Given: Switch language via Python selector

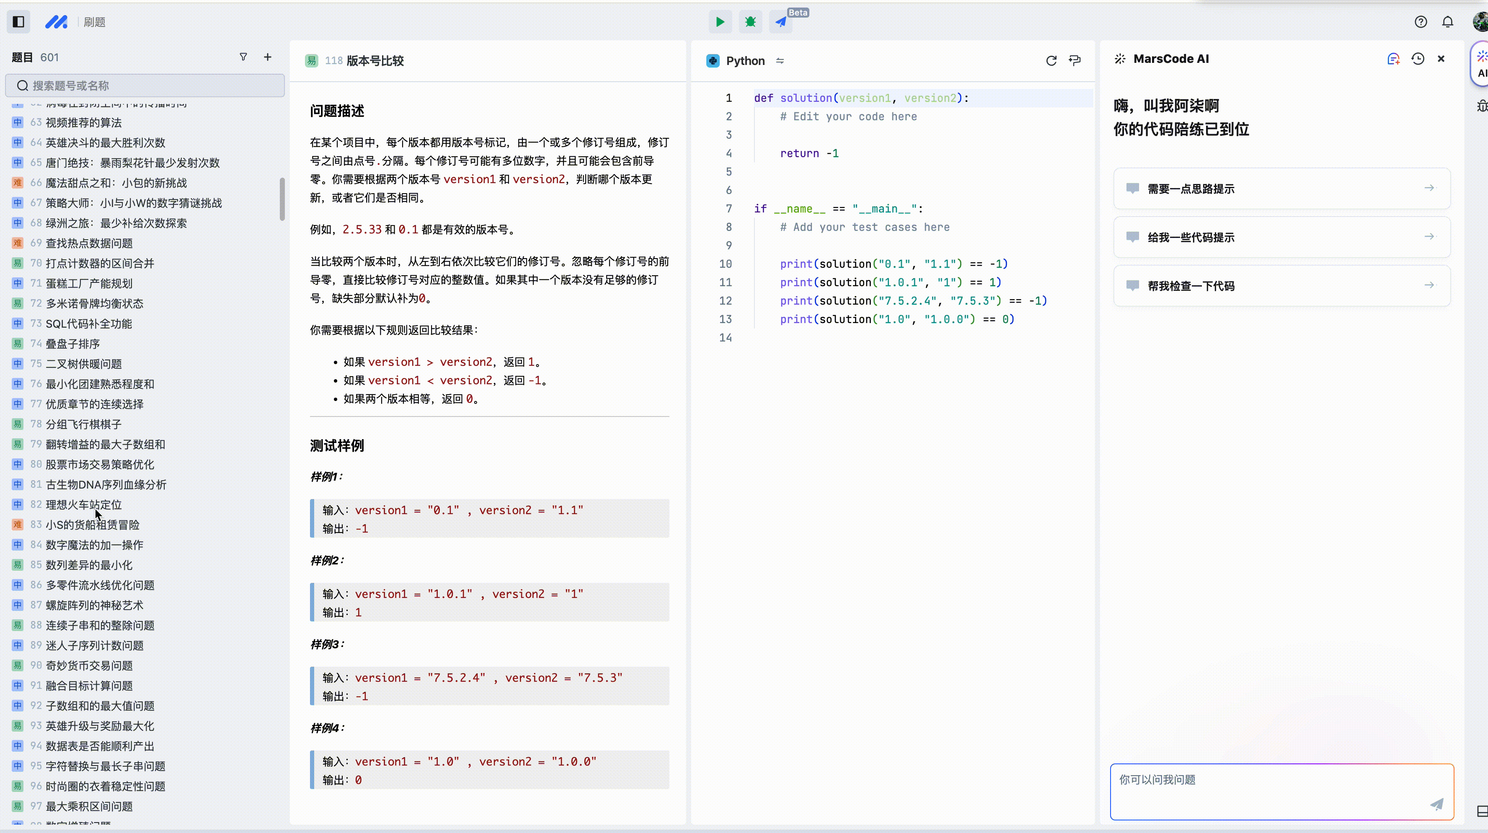Looking at the screenshot, I should 745,61.
